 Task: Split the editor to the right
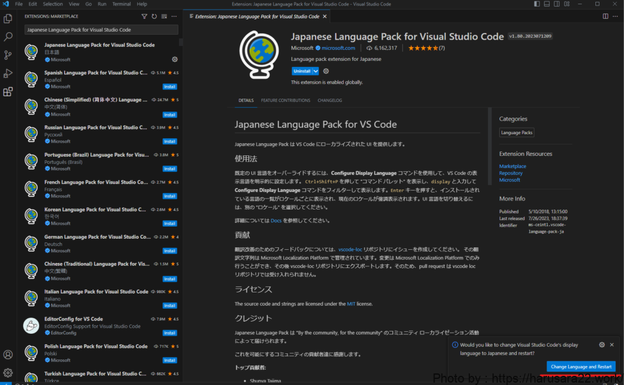[x=604, y=16]
